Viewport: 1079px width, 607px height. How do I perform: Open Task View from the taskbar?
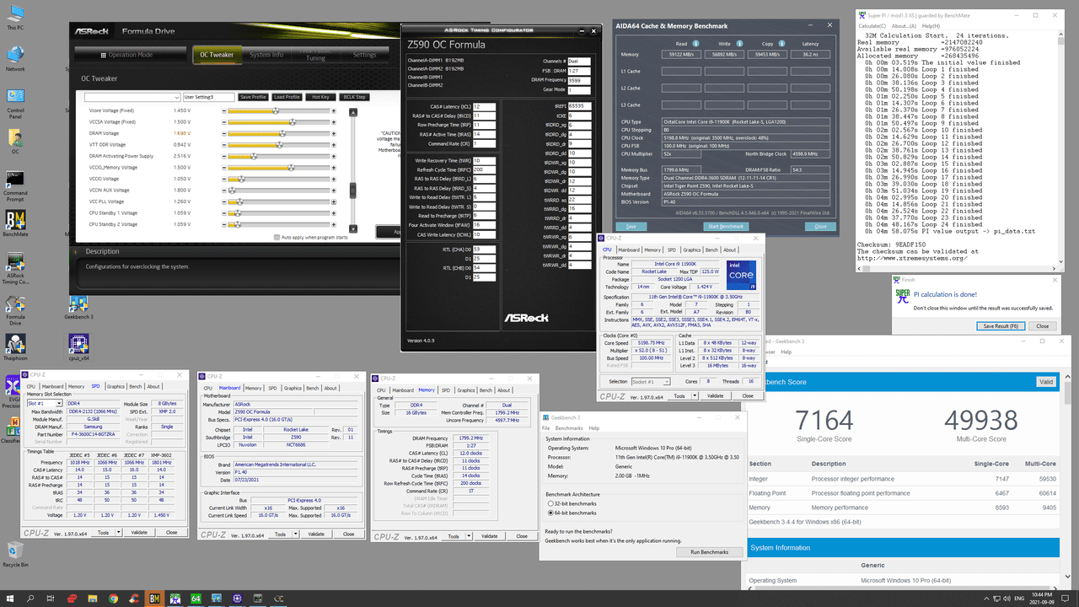click(52, 598)
